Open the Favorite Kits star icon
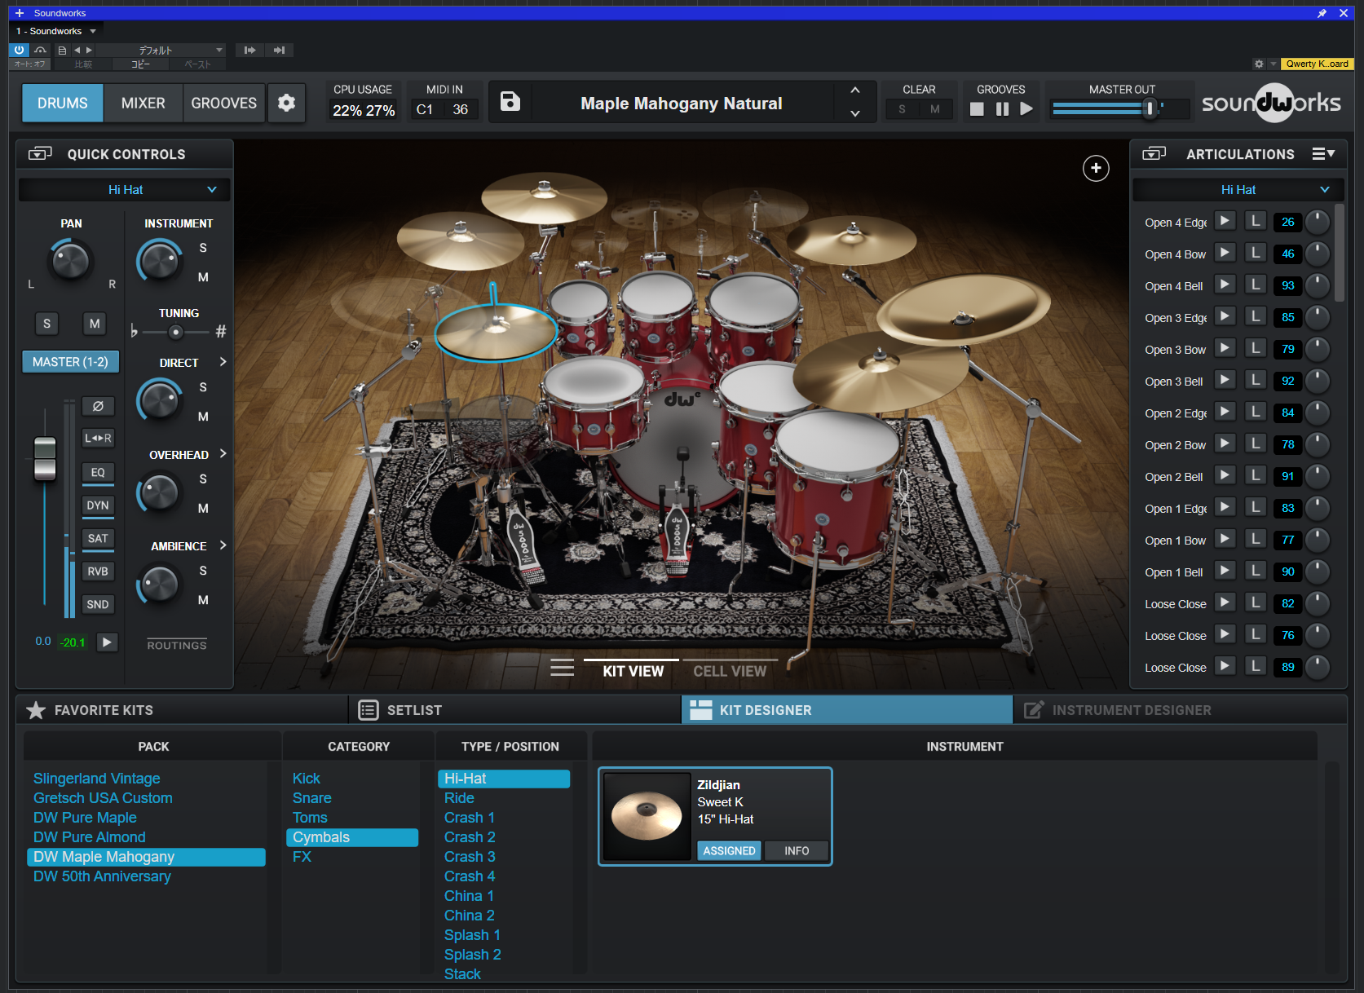 pyautogui.click(x=36, y=710)
